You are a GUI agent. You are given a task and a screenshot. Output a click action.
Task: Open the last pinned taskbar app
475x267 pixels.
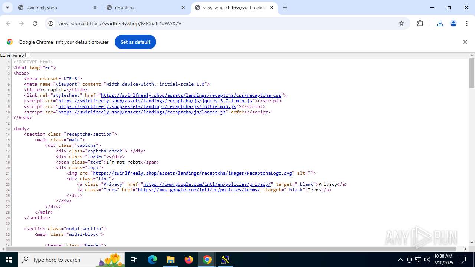coord(225,260)
